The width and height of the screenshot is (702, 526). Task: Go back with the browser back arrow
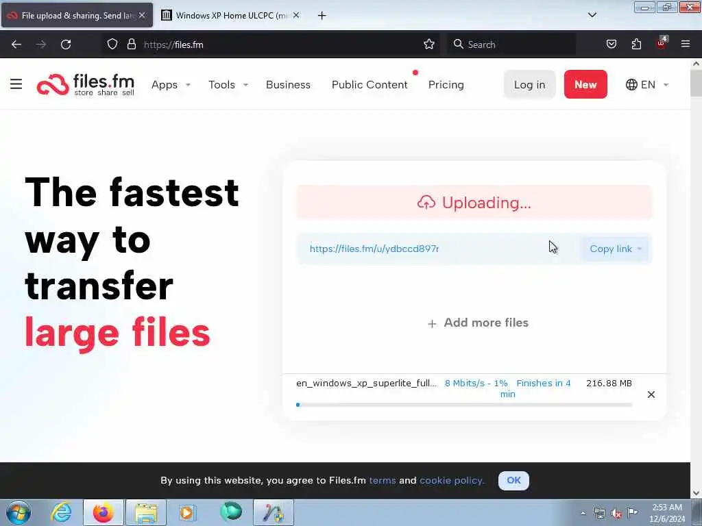16,45
